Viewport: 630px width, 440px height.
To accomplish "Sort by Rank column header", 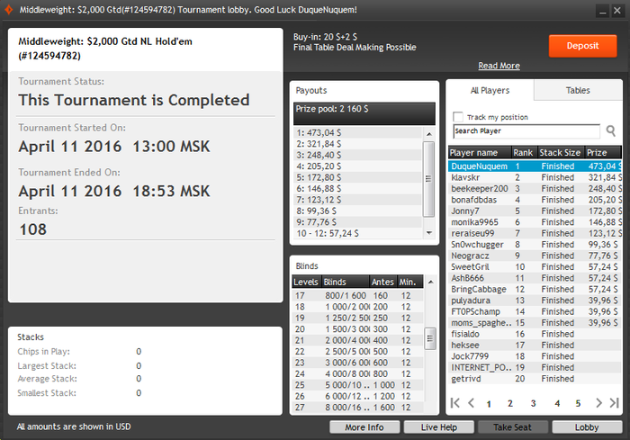I will pos(525,153).
